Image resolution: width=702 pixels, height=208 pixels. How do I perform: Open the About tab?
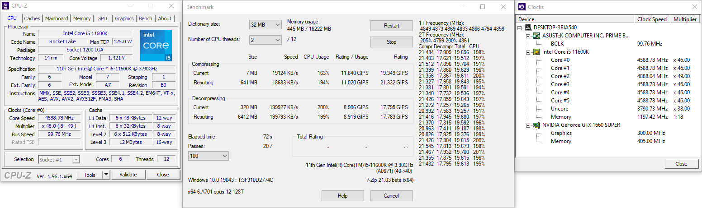coord(165,18)
